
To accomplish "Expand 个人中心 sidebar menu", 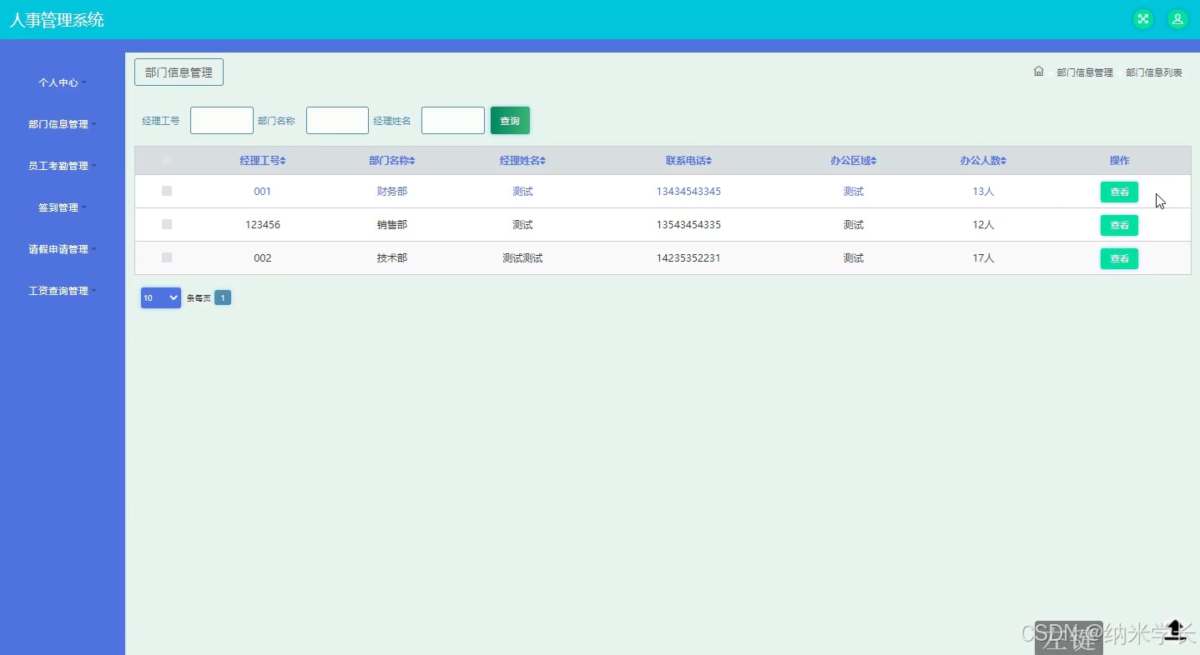I will [62, 82].
